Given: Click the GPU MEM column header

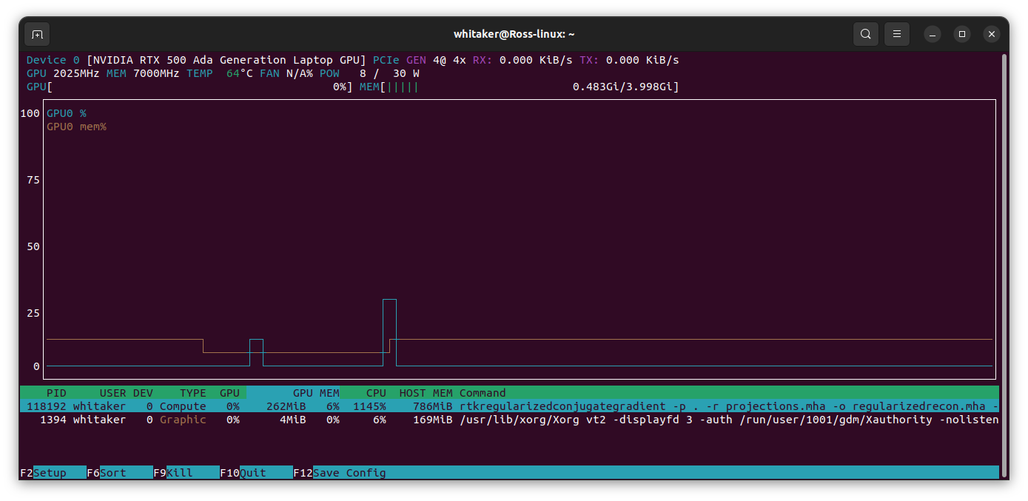Looking at the screenshot, I should [316, 393].
